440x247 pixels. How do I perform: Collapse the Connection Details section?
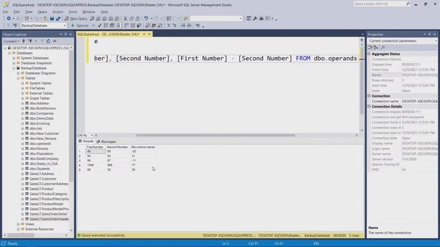(x=369, y=106)
